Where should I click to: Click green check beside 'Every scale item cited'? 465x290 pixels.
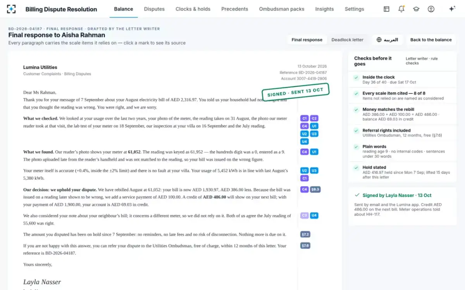356,94
